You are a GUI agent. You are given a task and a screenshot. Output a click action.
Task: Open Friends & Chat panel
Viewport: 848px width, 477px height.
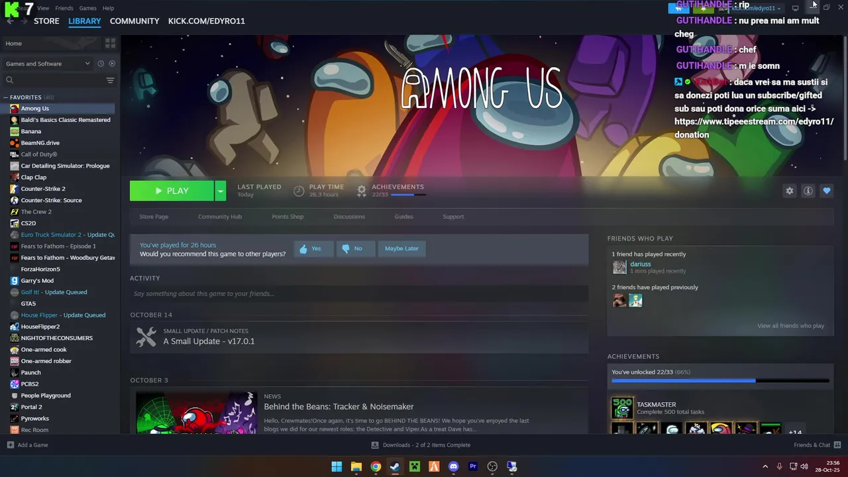click(x=817, y=445)
